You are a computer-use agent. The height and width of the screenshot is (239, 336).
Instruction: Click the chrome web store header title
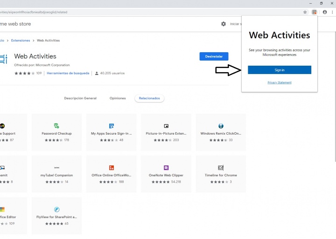tap(15, 24)
